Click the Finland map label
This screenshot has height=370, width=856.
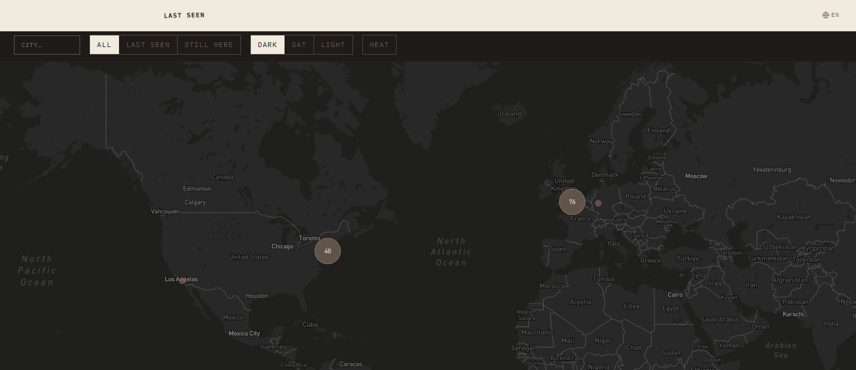click(x=659, y=130)
